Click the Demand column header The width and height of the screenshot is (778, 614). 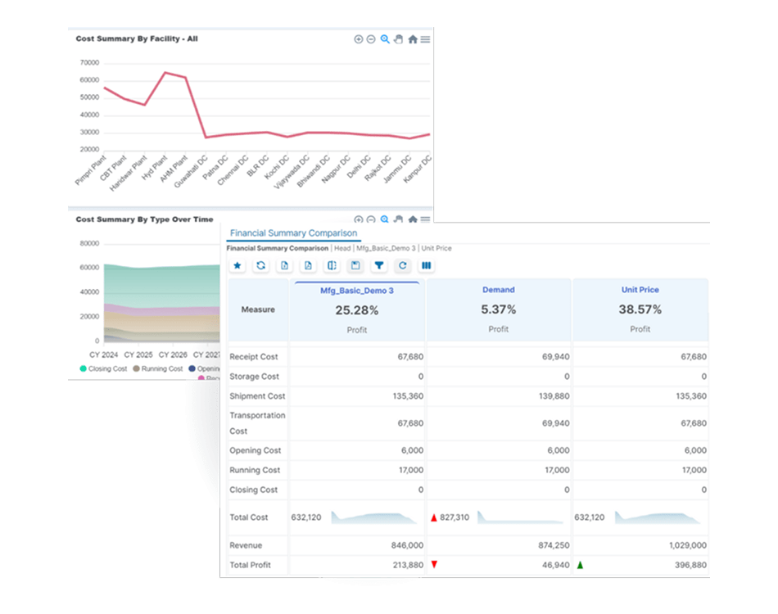point(498,290)
